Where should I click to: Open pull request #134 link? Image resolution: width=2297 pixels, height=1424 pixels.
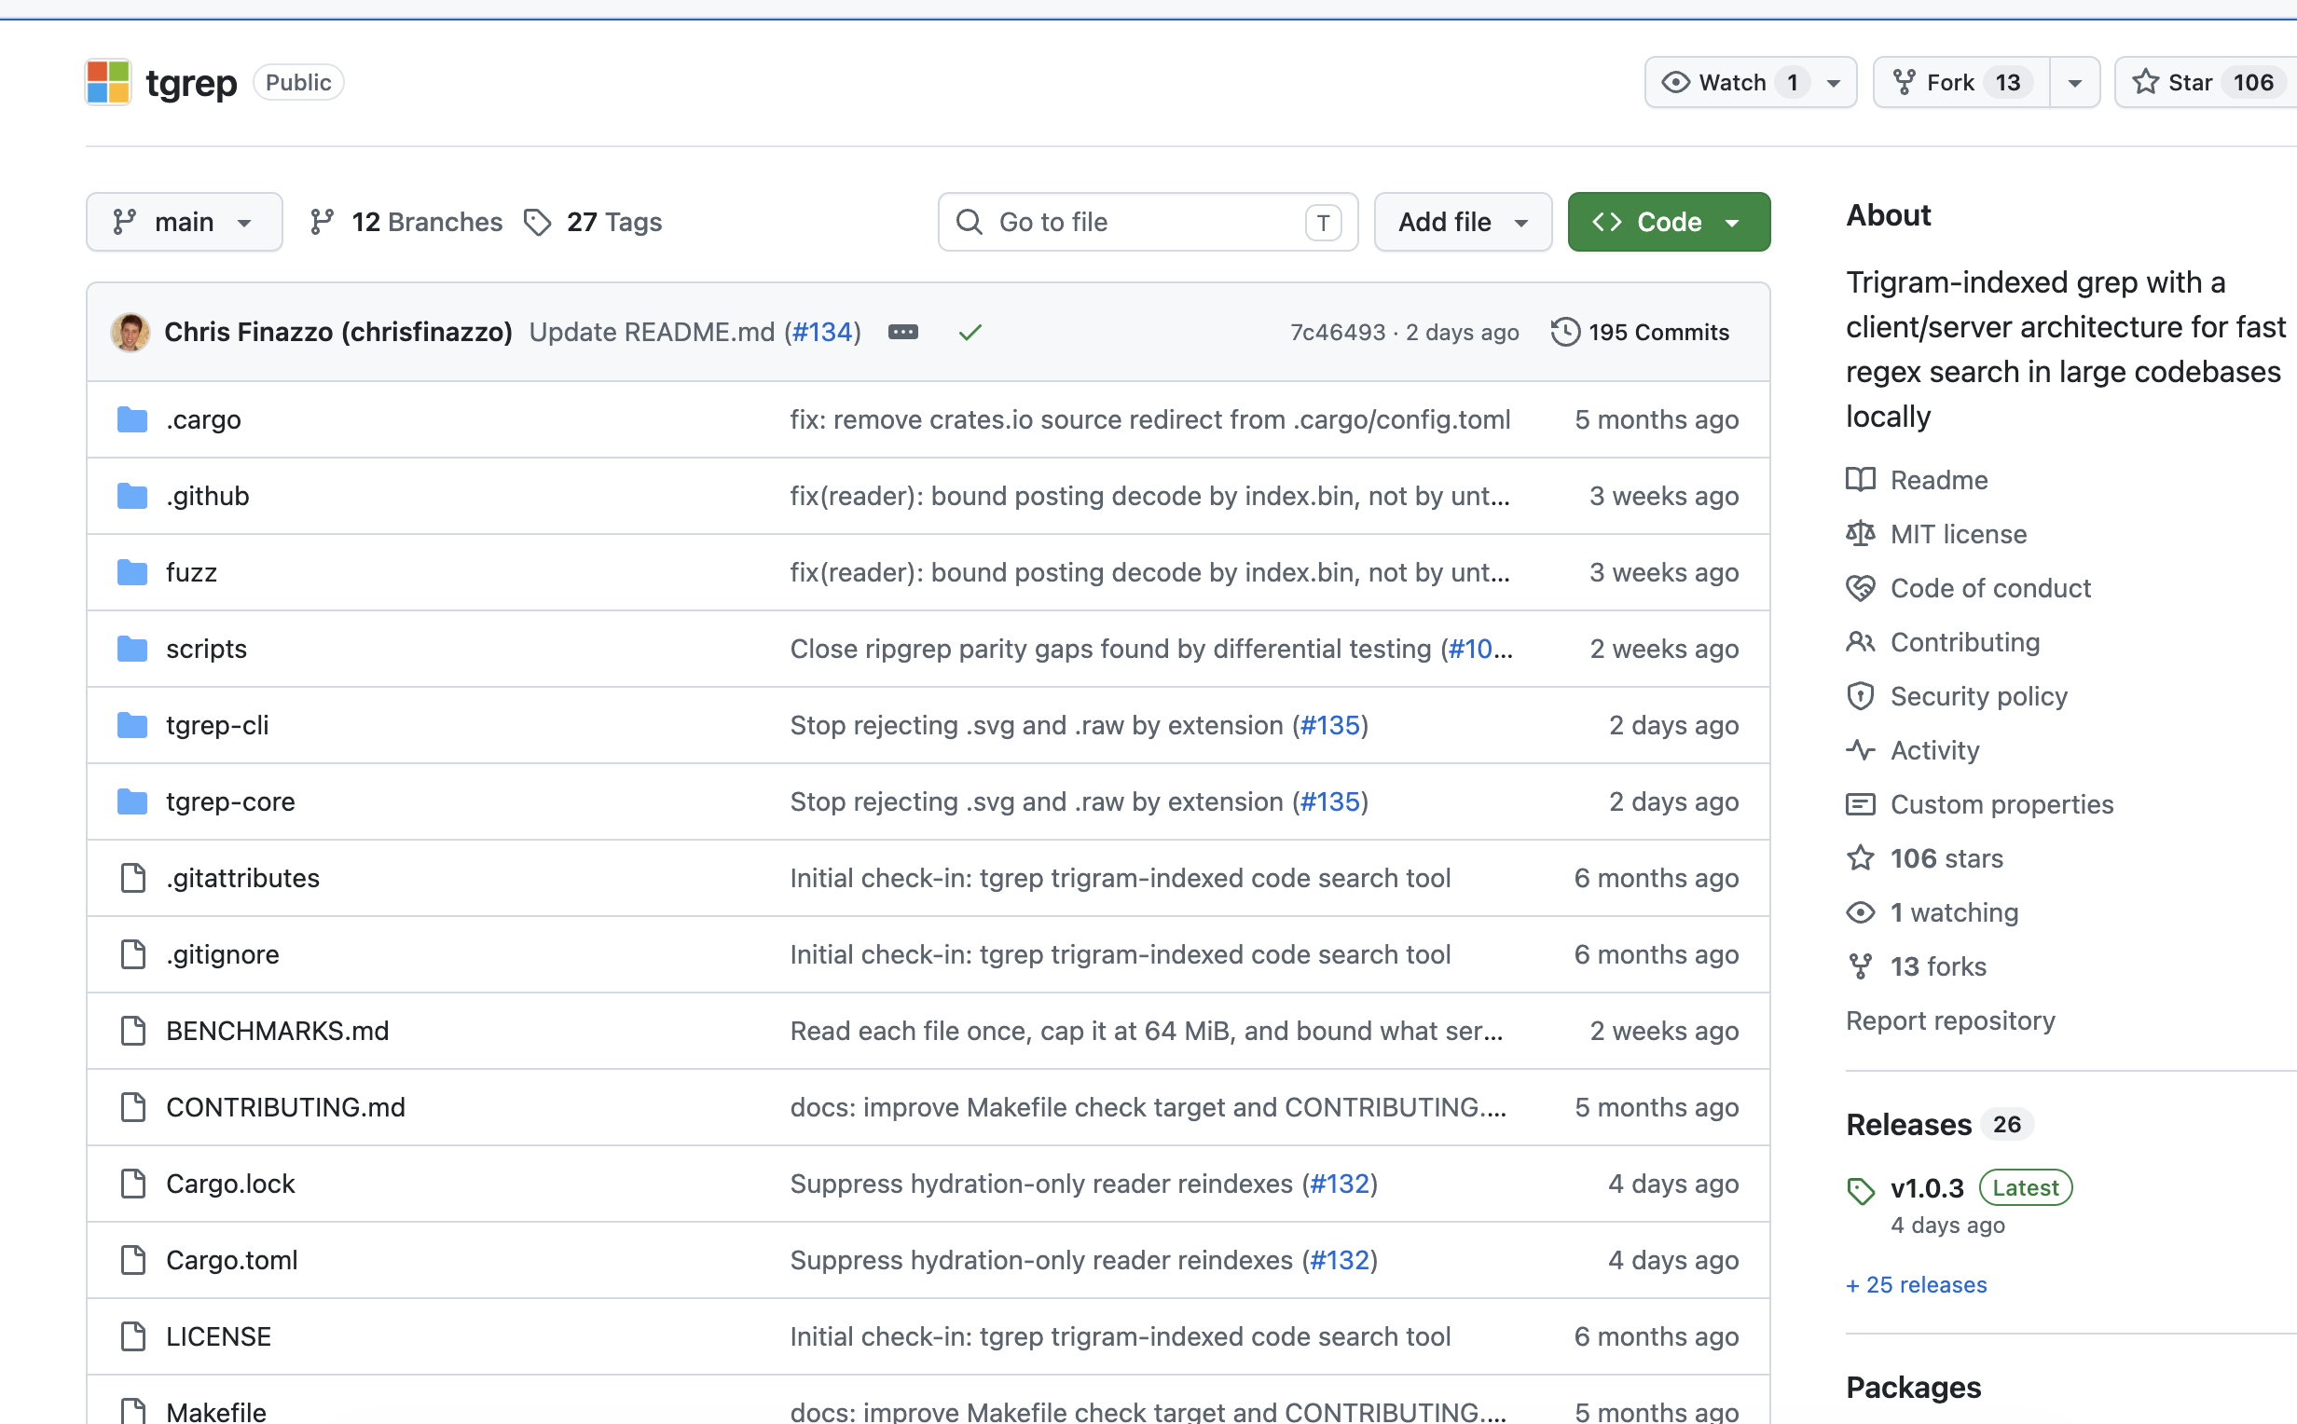822,332
